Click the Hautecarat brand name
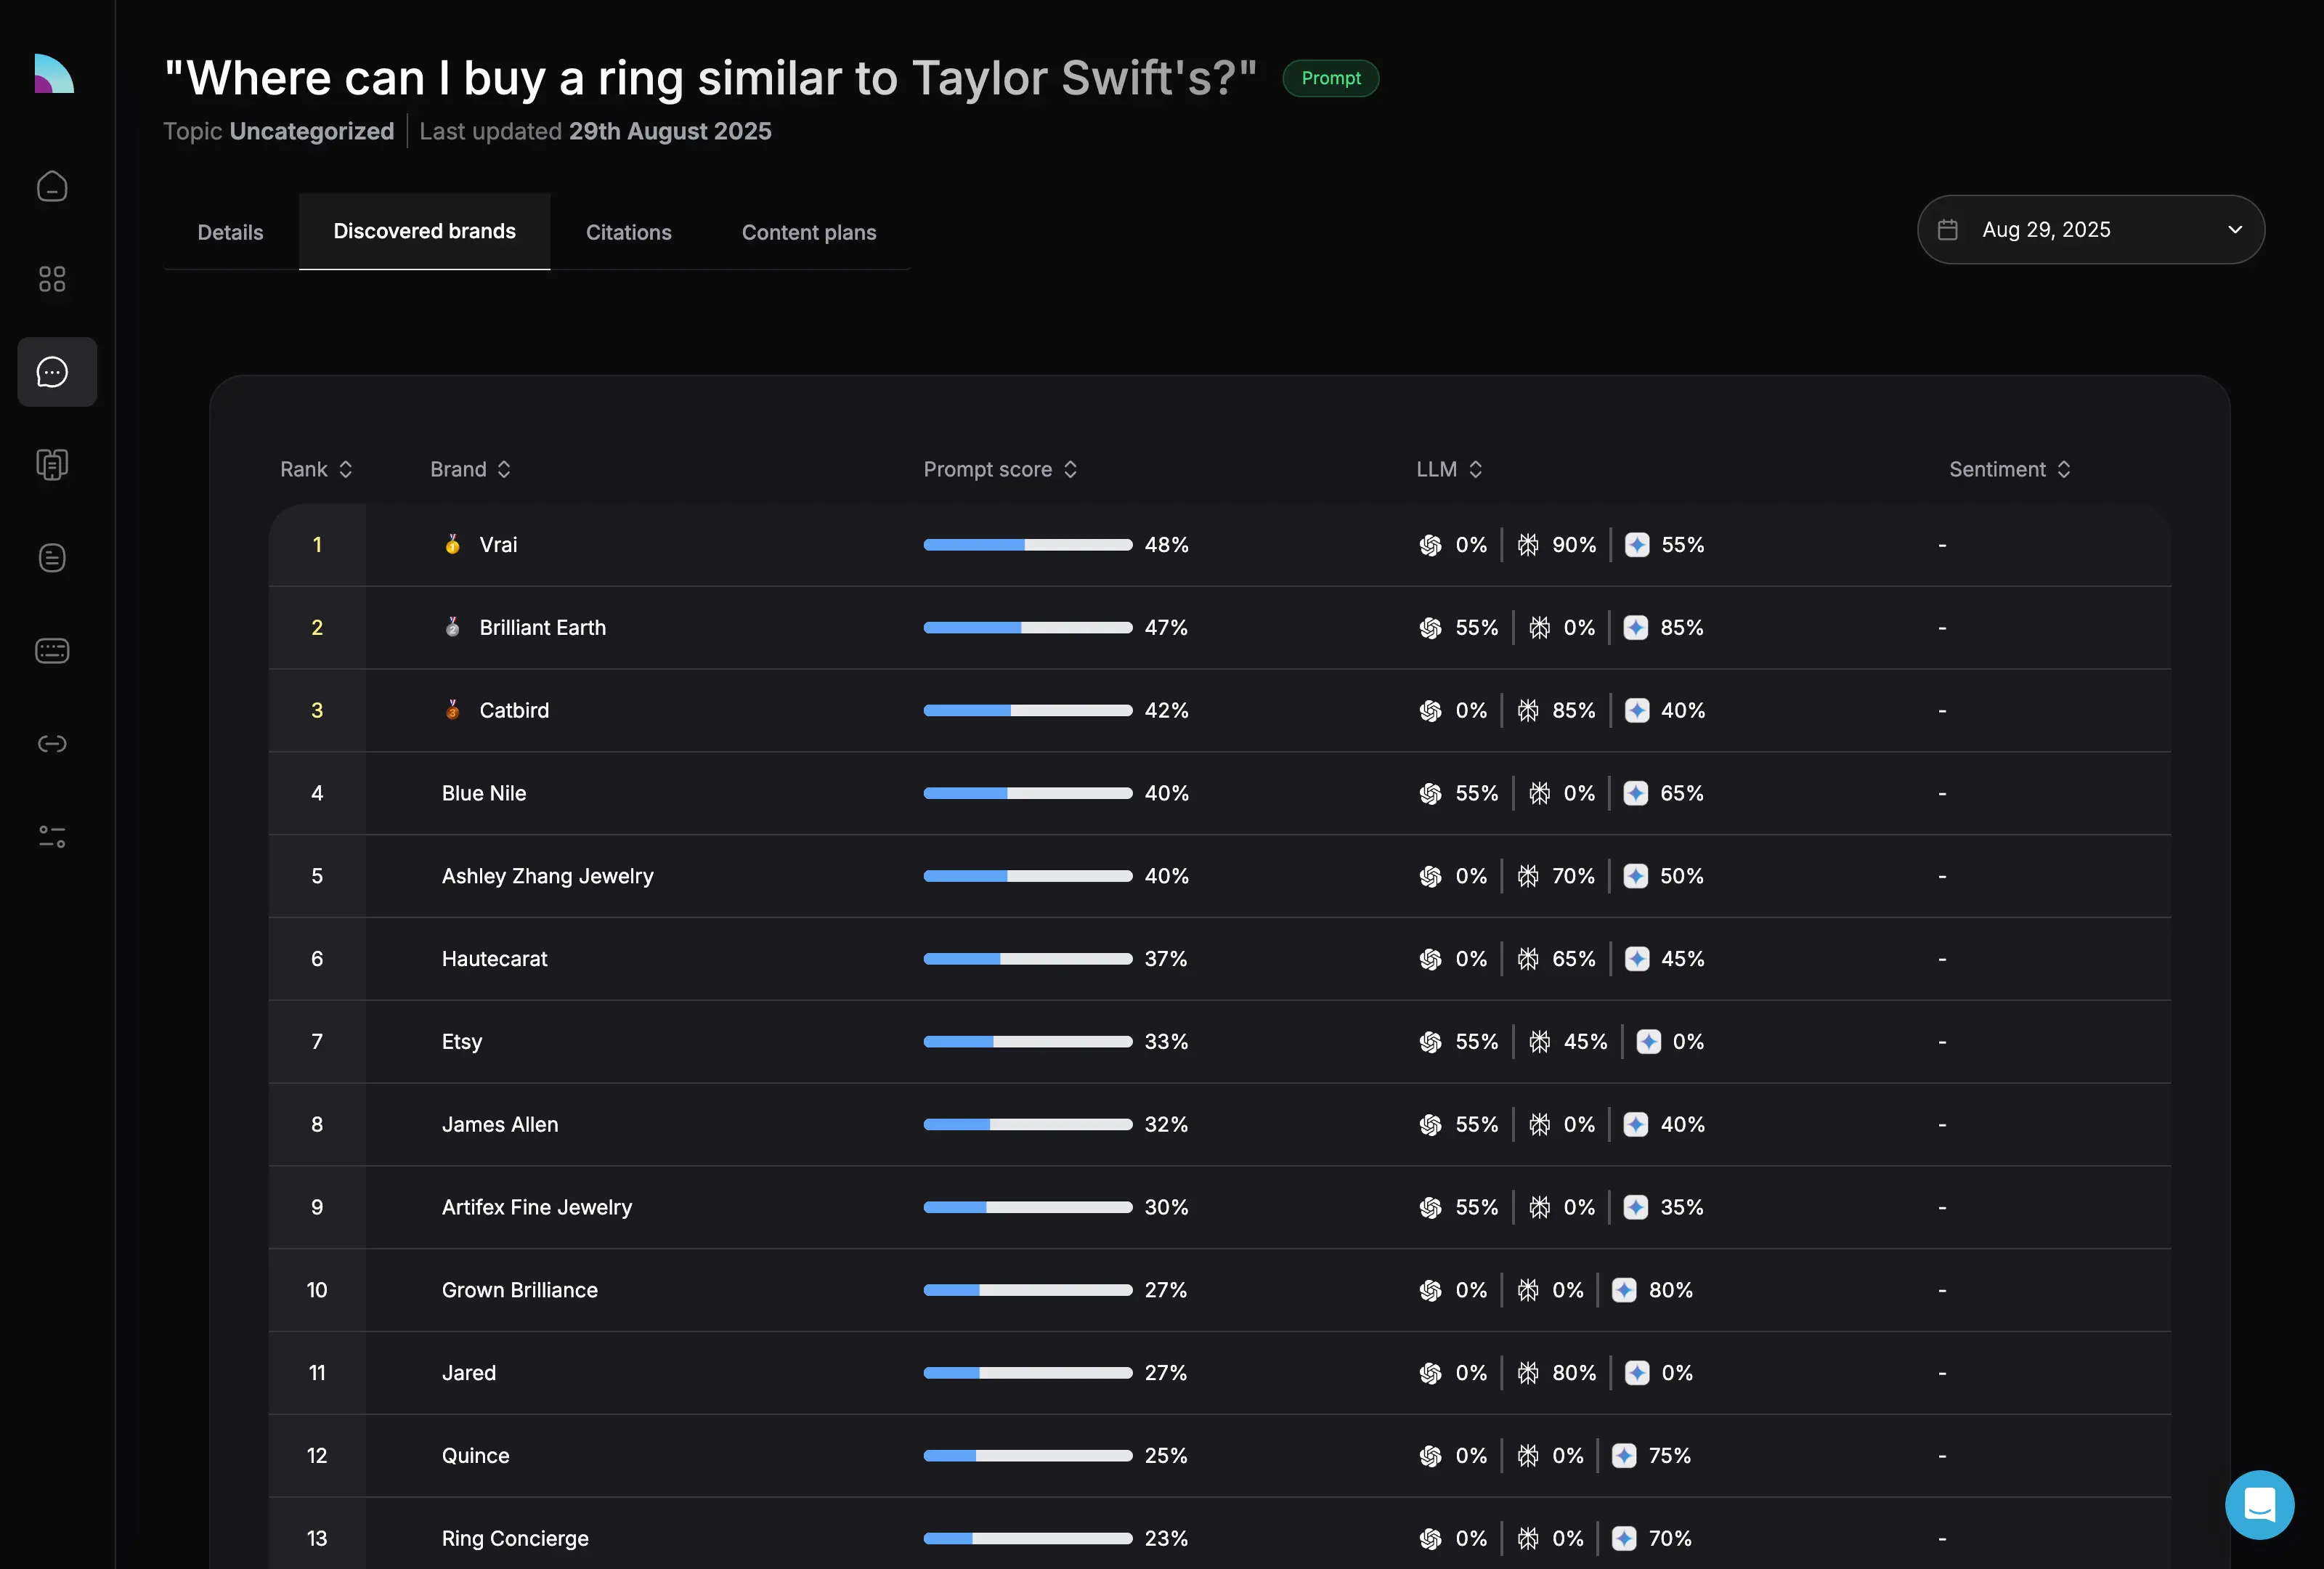Viewport: 2324px width, 1569px height. 494,959
